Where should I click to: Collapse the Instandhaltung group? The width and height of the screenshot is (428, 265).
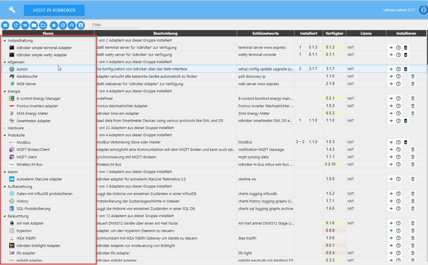5,40
